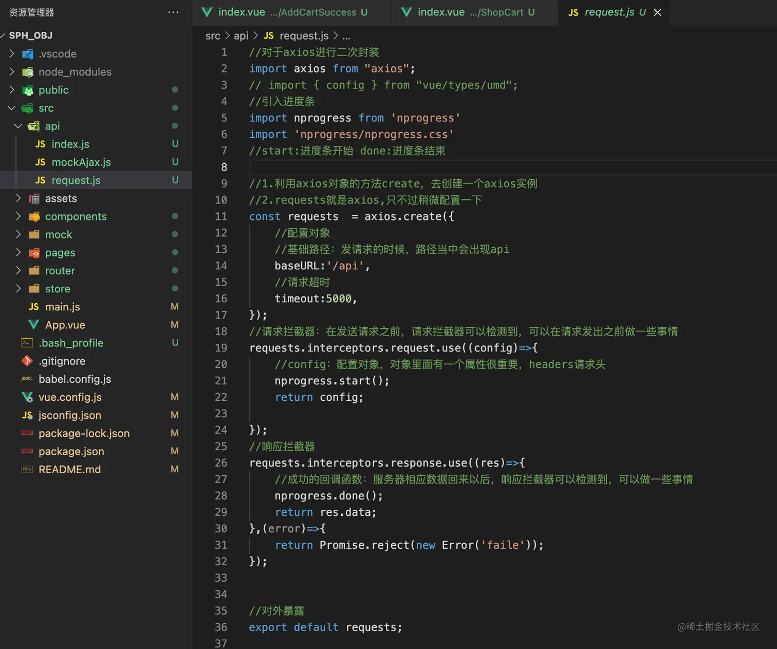Screen dimensions: 777x649
Task: Switch to index.vue ShopCart tab
Action: click(475, 12)
